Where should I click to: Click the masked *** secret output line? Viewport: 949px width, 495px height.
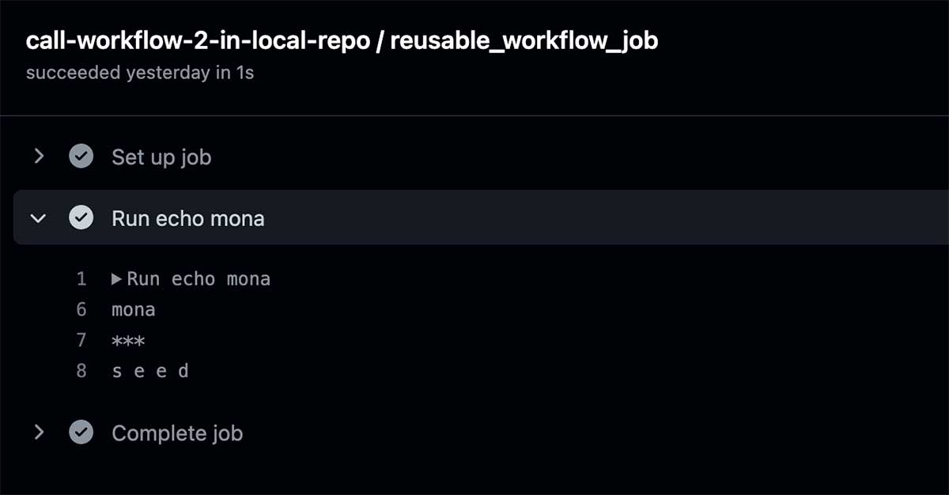pyautogui.click(x=128, y=341)
